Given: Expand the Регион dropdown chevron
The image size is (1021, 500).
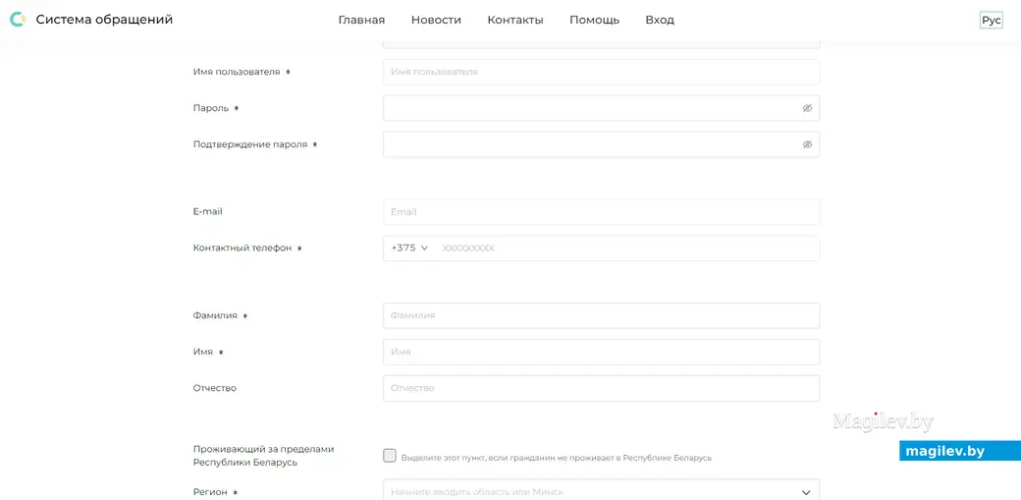Looking at the screenshot, I should click(x=806, y=492).
